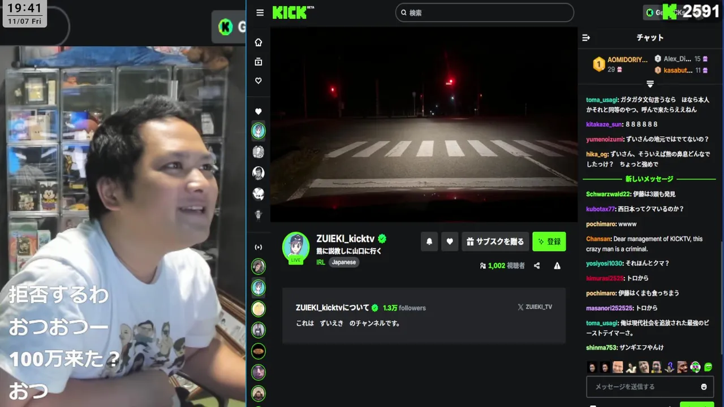This screenshot has height=407, width=724.
Task: Go to Kick home via sidebar icon
Action: (x=258, y=42)
